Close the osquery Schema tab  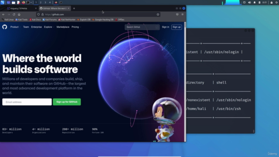click(x=36, y=8)
